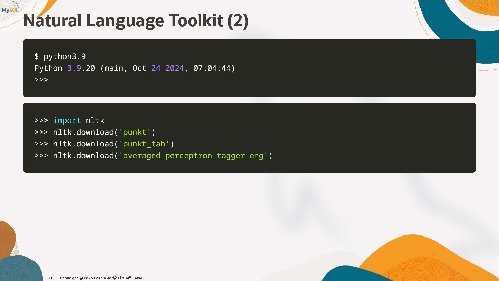Click the slide number 31
The height and width of the screenshot is (281, 499).
coord(50,278)
